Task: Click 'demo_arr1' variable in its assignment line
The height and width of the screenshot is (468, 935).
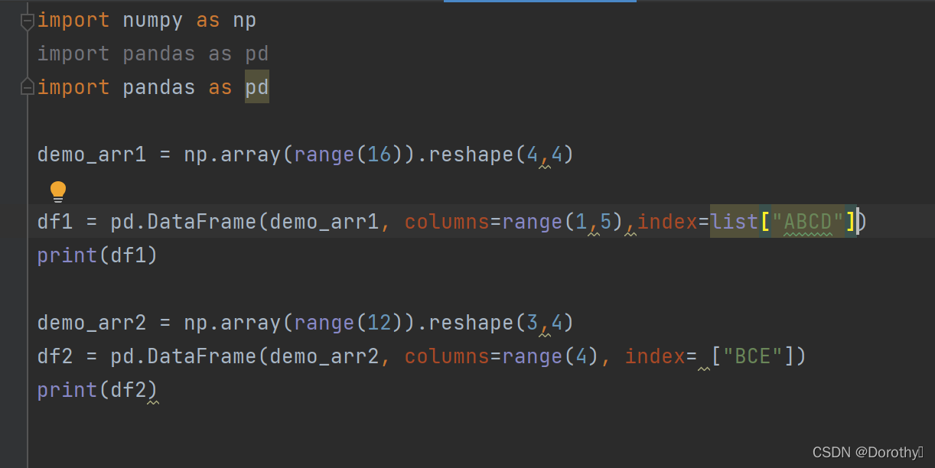Action: (92, 155)
